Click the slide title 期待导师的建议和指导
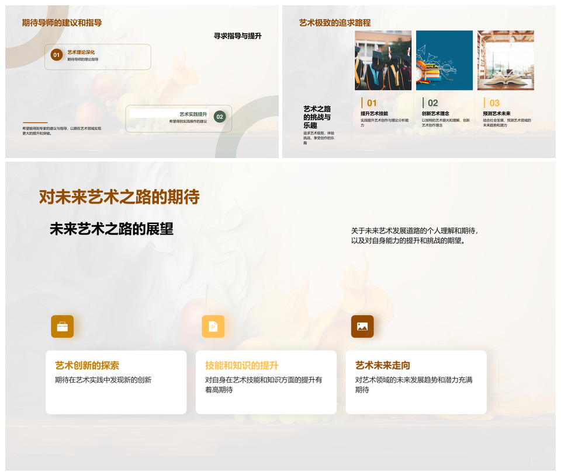The image size is (561, 476). coord(62,23)
